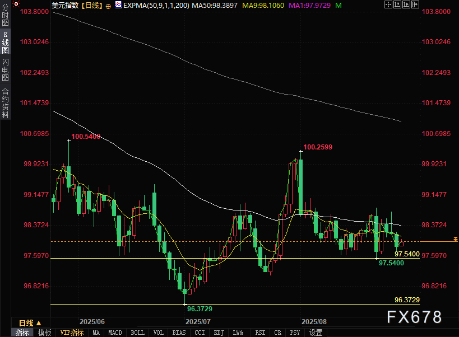Click the shrink chart range icon
The image size is (459, 337).
click(x=397, y=4)
